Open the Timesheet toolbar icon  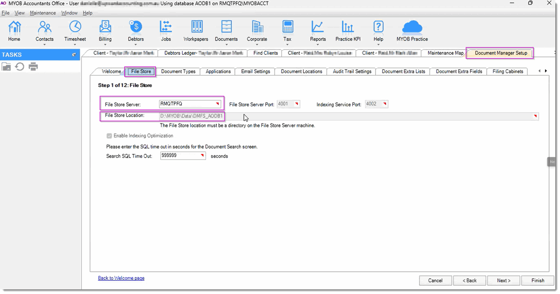coord(75,31)
